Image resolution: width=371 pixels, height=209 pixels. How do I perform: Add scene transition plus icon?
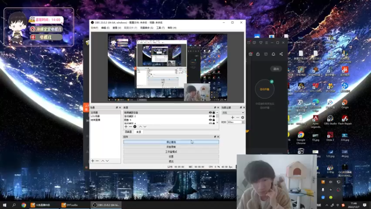(x=233, y=118)
